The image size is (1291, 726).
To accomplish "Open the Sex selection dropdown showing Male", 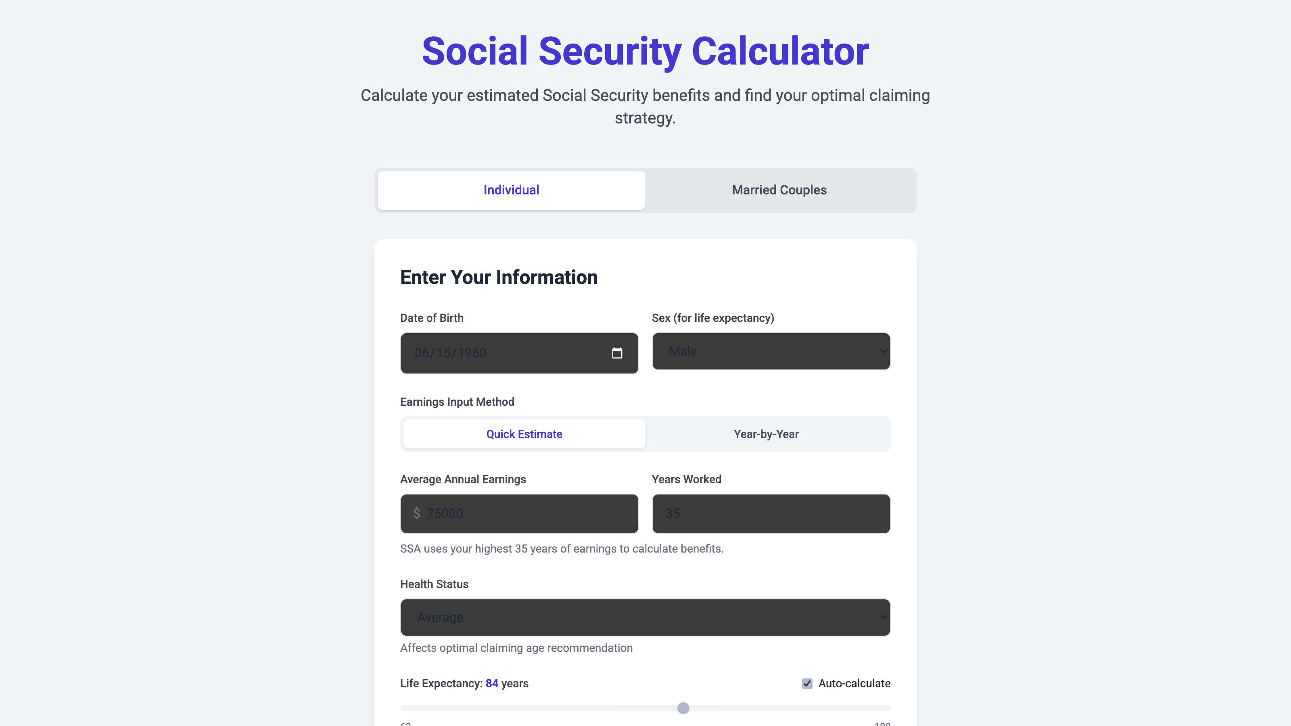I will coord(771,351).
